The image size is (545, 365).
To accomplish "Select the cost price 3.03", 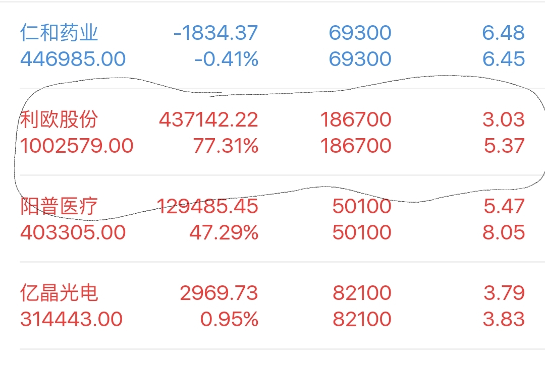I will pyautogui.click(x=504, y=120).
